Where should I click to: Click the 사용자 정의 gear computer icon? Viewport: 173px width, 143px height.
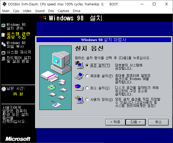[79, 99]
